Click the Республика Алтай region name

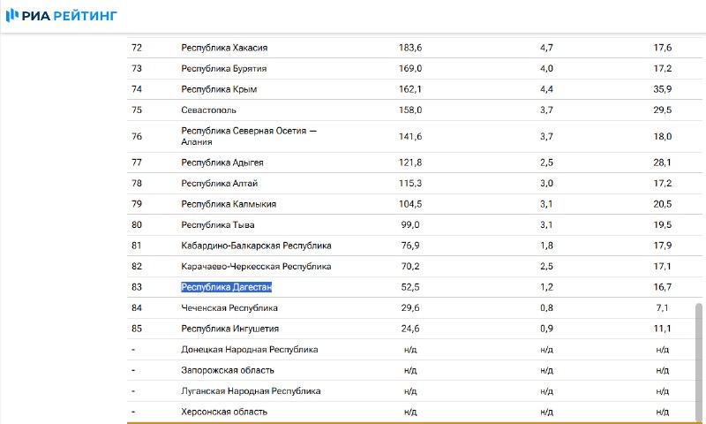(219, 183)
